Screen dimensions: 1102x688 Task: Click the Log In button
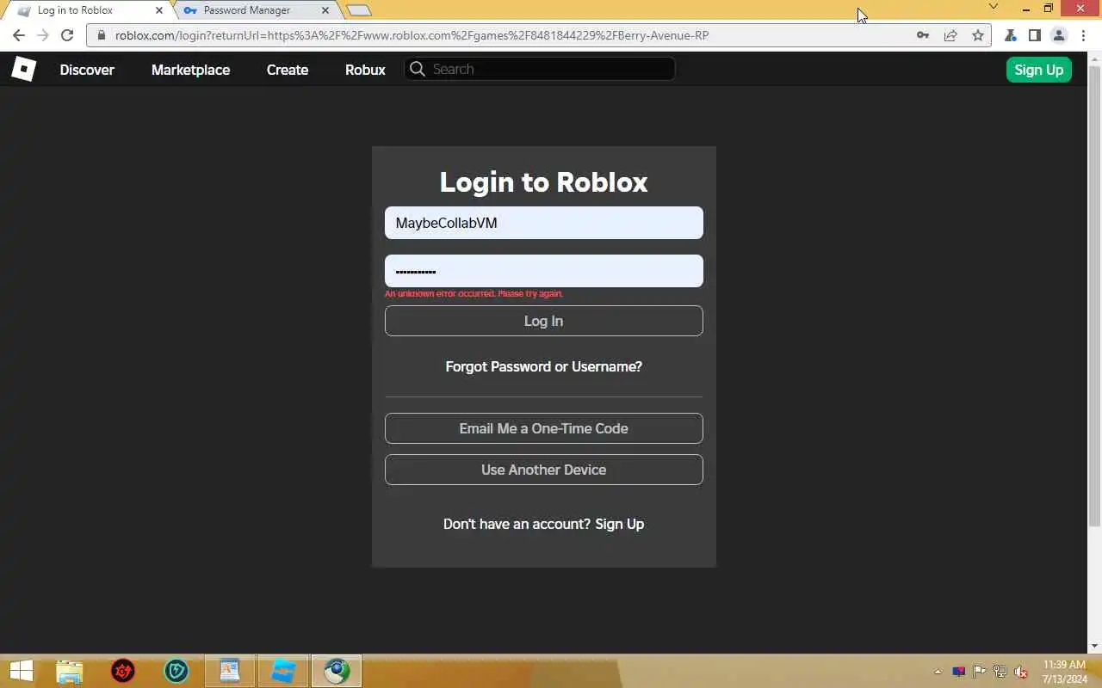(544, 321)
